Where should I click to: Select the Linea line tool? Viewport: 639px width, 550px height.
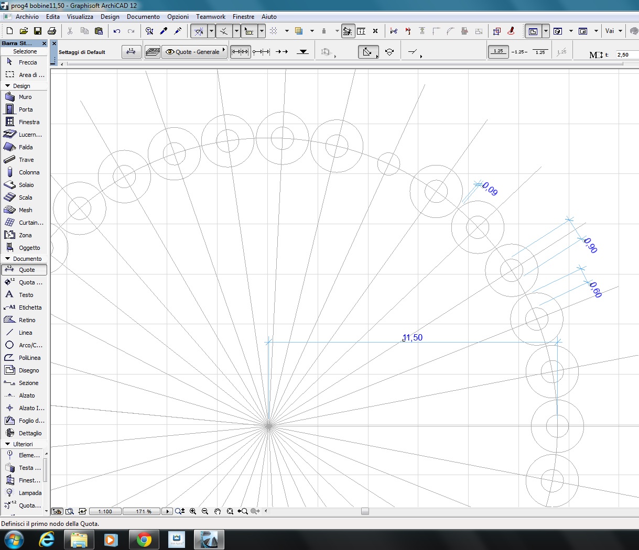(x=25, y=333)
